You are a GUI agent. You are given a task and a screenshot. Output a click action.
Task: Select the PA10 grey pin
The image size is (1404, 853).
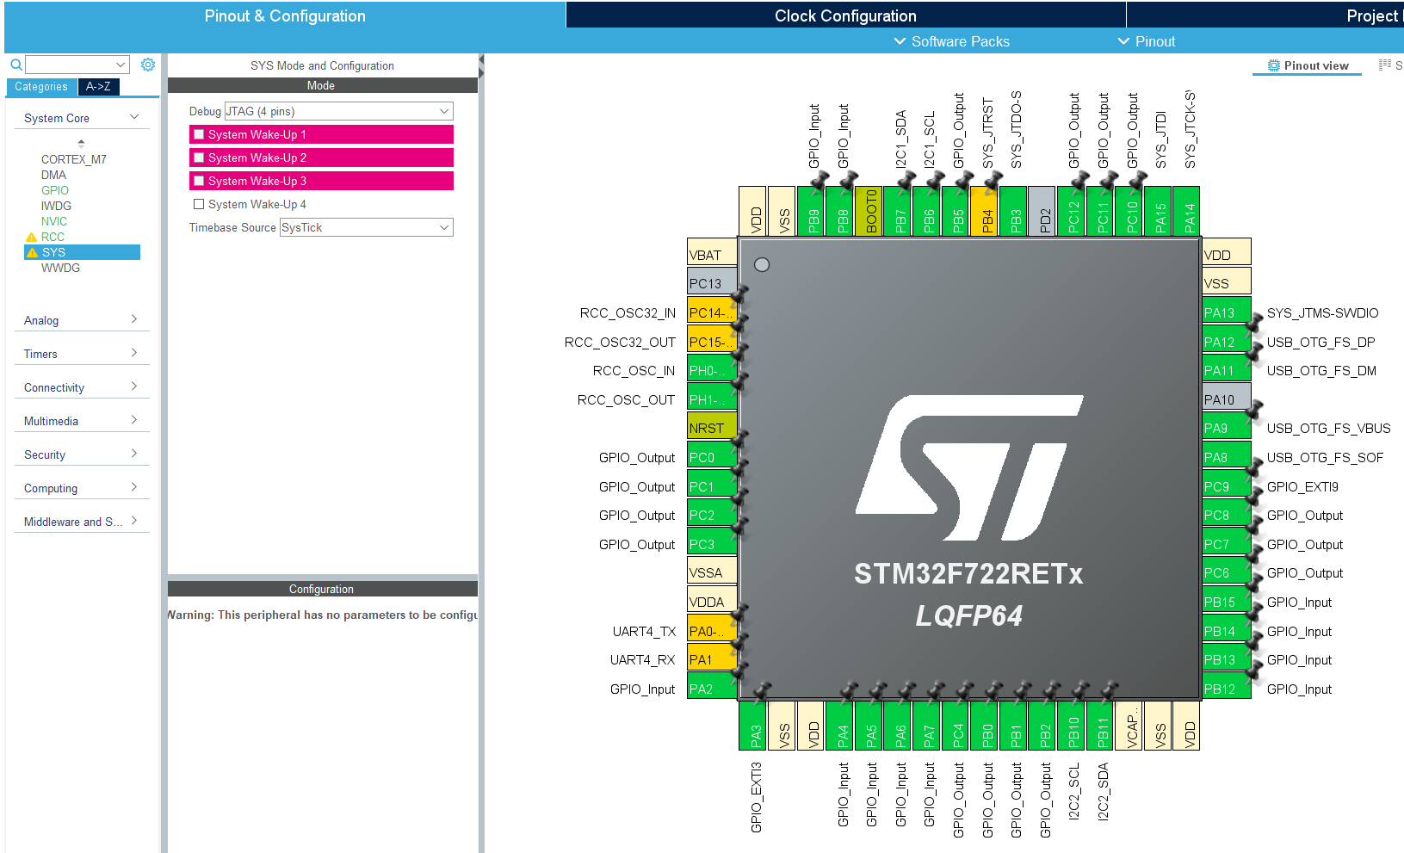(1227, 399)
